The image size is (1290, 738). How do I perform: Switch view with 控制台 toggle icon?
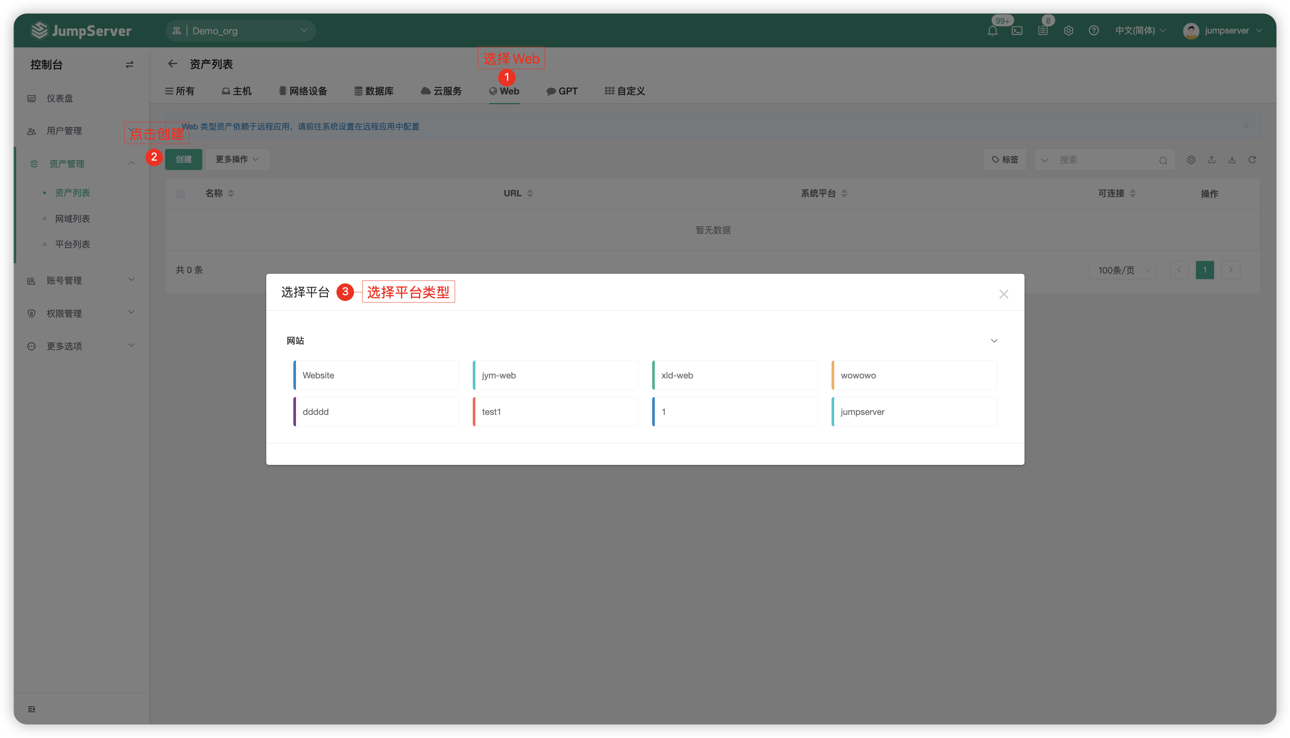click(130, 65)
